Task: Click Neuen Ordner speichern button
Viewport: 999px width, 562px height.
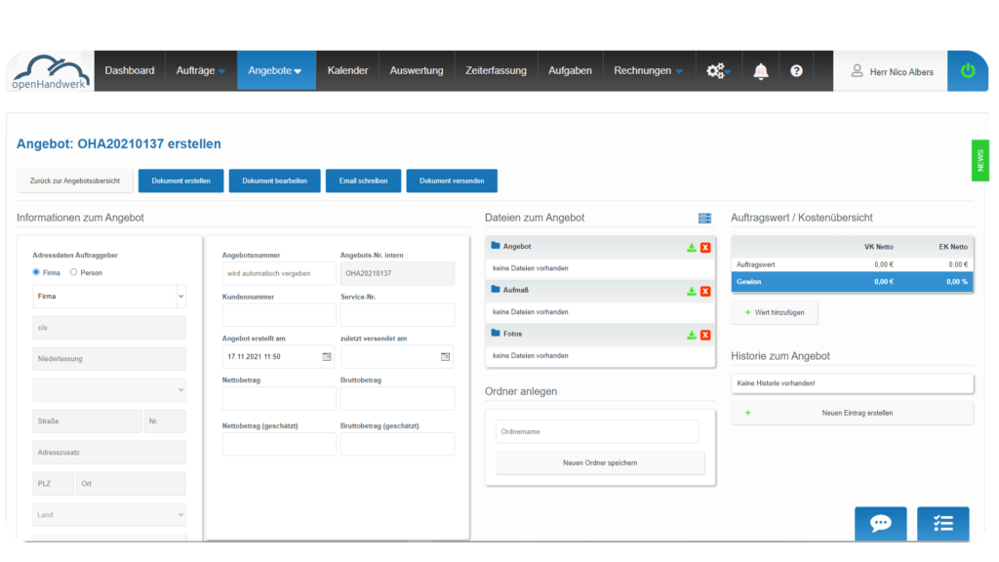Action: point(600,462)
